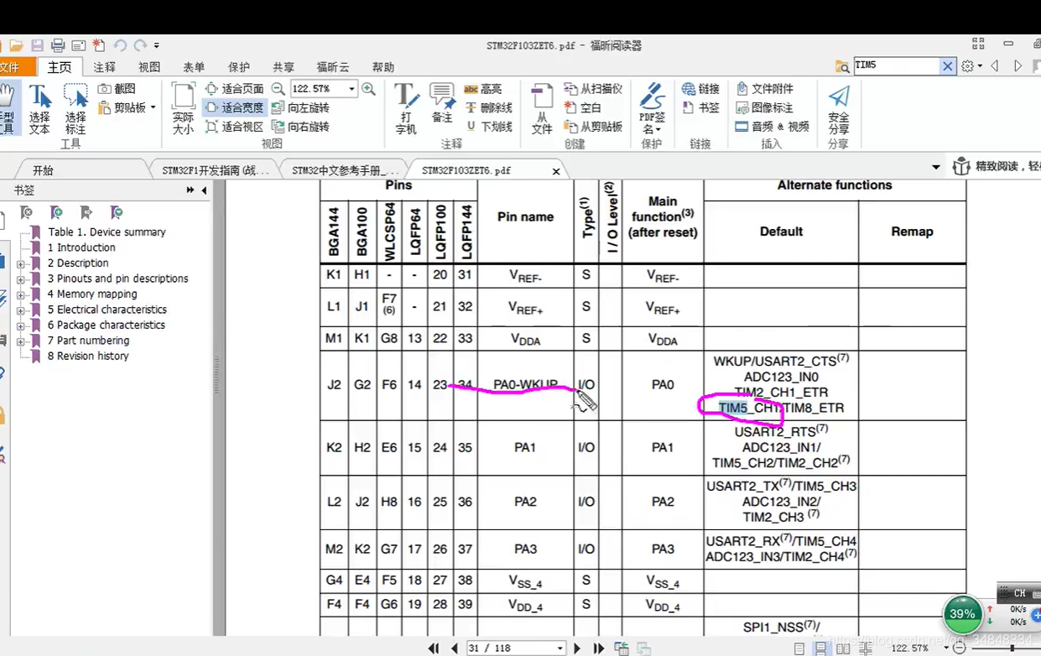Screen dimensions: 1041x656
Task: Switch to the Protect (保护) ribbon tab
Action: coord(239,67)
